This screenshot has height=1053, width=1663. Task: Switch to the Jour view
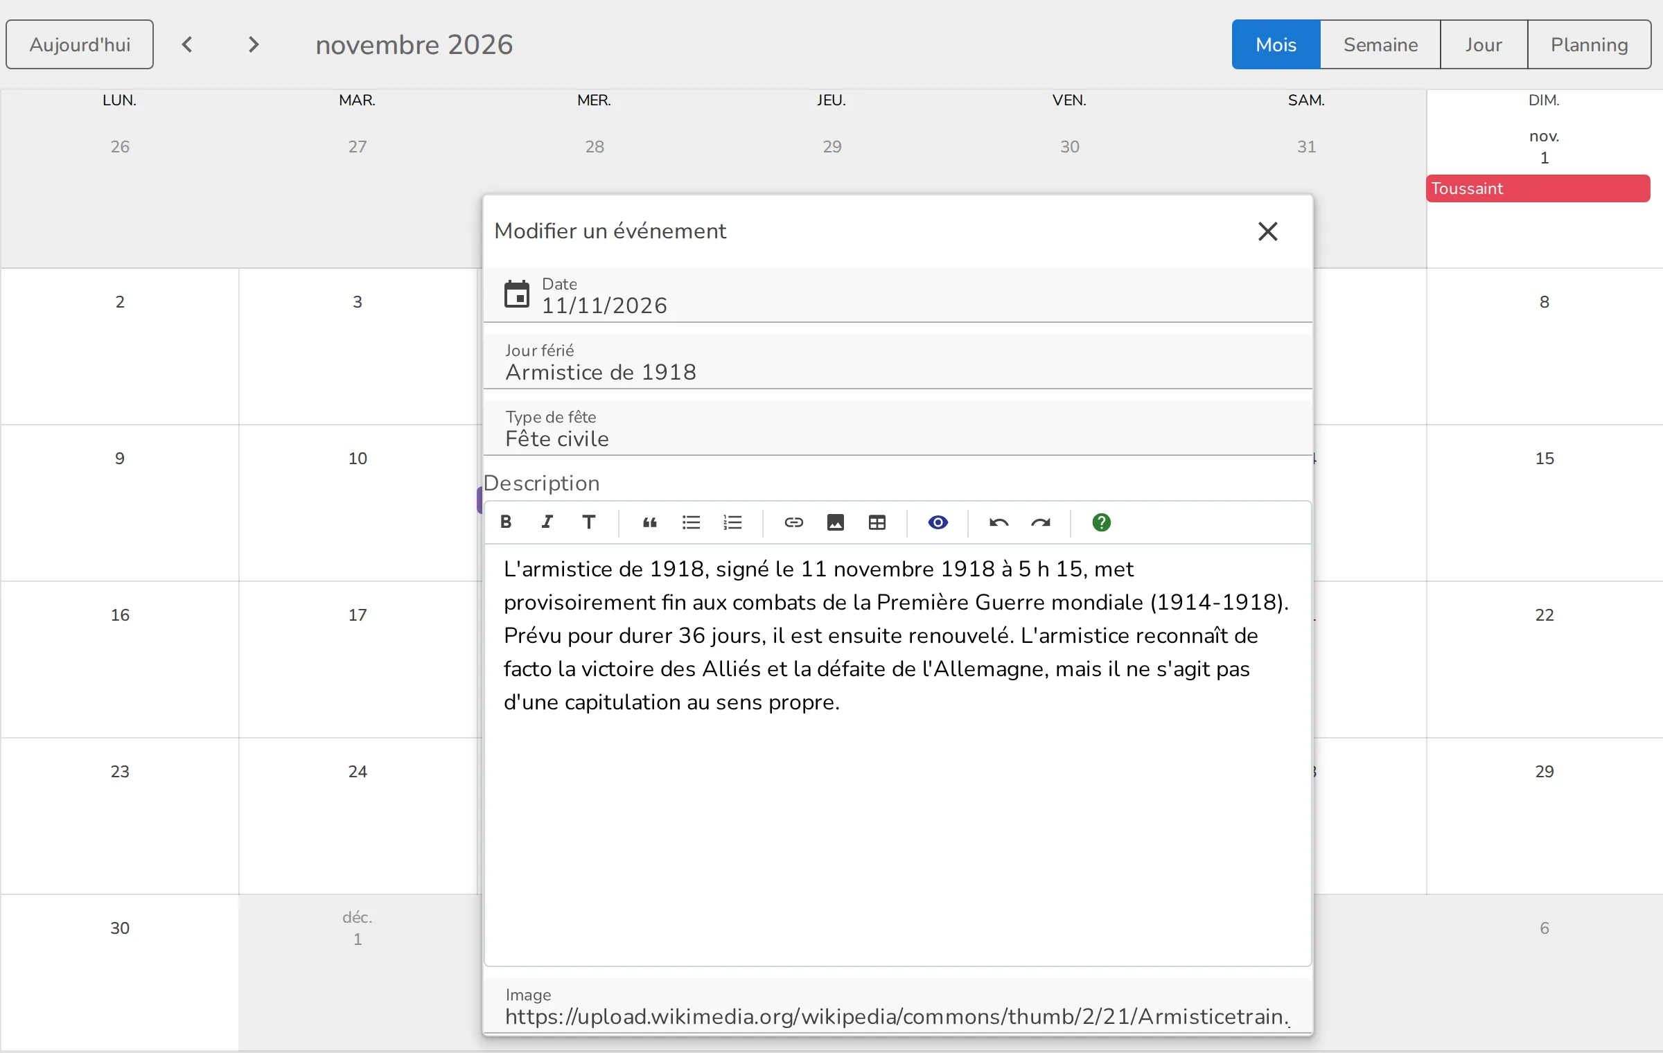[1484, 44]
